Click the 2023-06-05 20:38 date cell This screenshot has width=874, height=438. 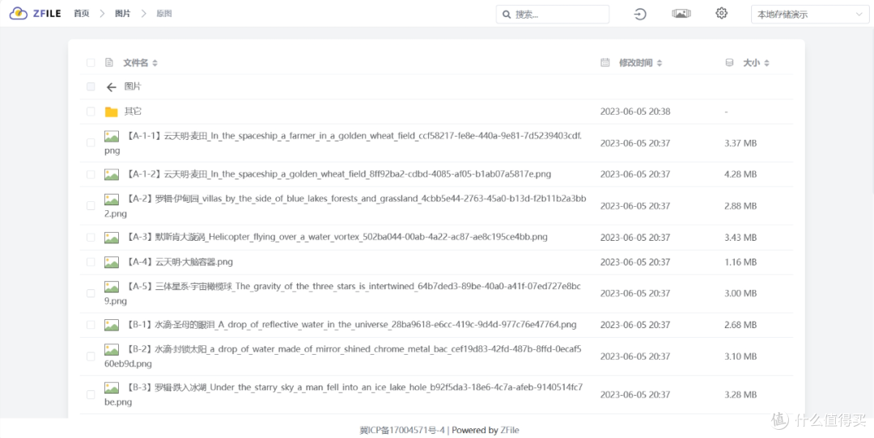tap(635, 112)
